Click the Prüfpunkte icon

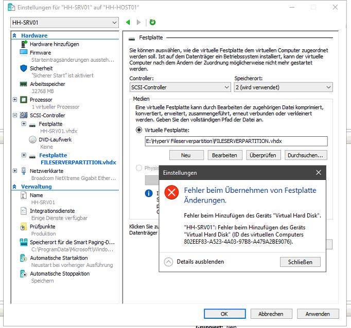tap(24, 227)
